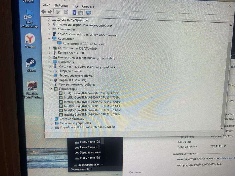
Task: Click the network icon of Сетевые адаптеры
Action: pyautogui.click(x=56, y=119)
